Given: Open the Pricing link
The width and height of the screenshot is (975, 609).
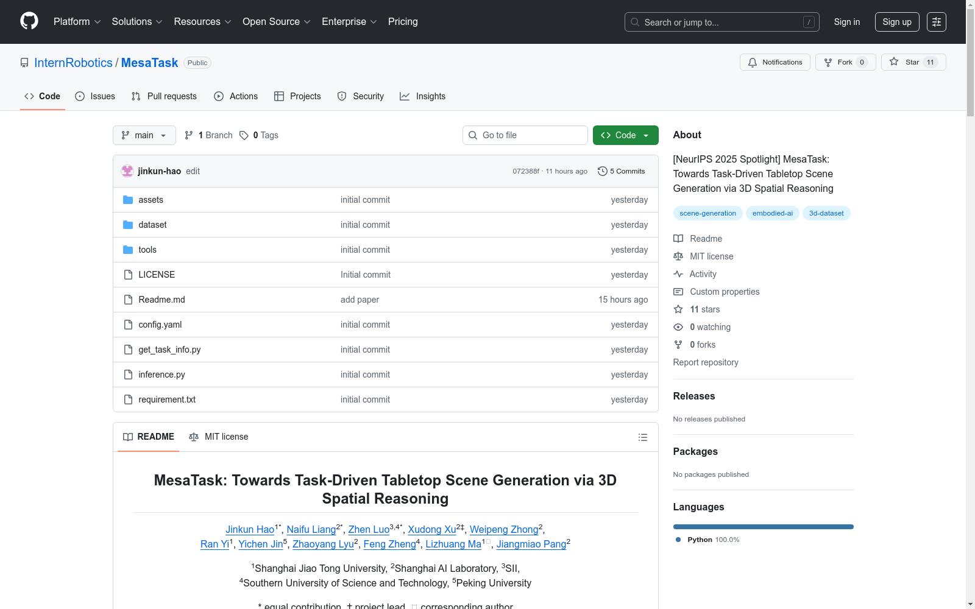Looking at the screenshot, I should 403,22.
